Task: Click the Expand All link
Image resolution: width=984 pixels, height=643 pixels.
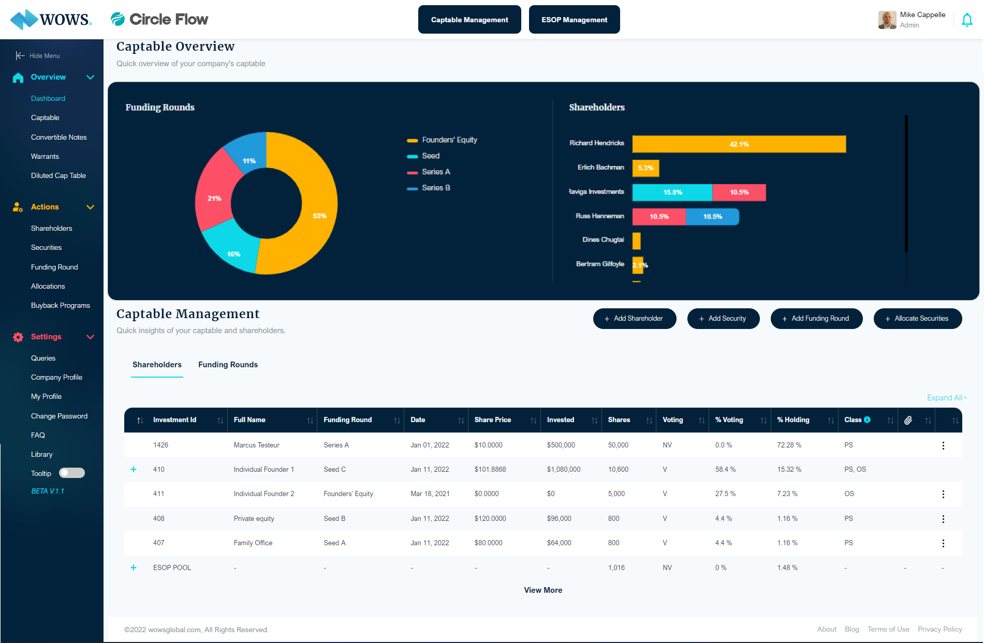Action: tap(947, 397)
